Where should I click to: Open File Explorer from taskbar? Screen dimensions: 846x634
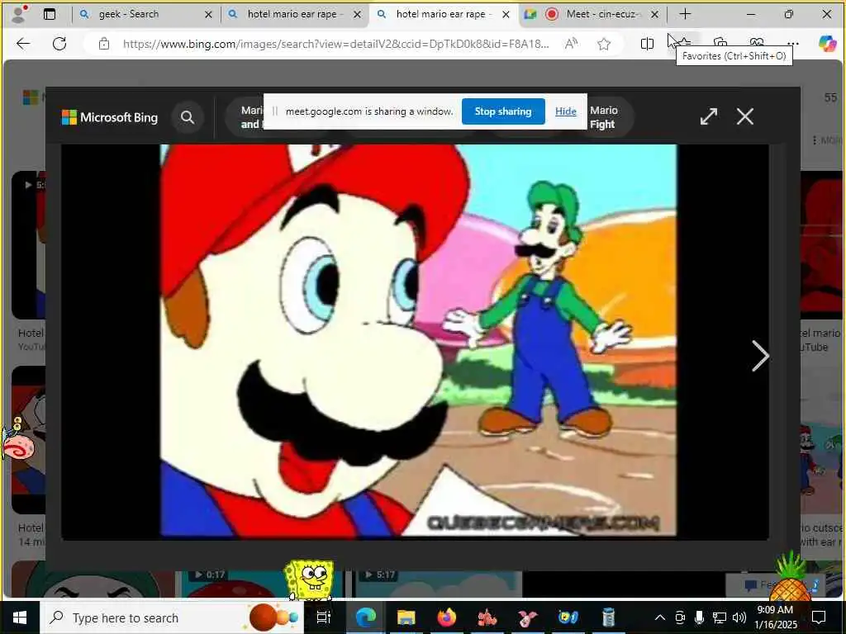click(406, 617)
